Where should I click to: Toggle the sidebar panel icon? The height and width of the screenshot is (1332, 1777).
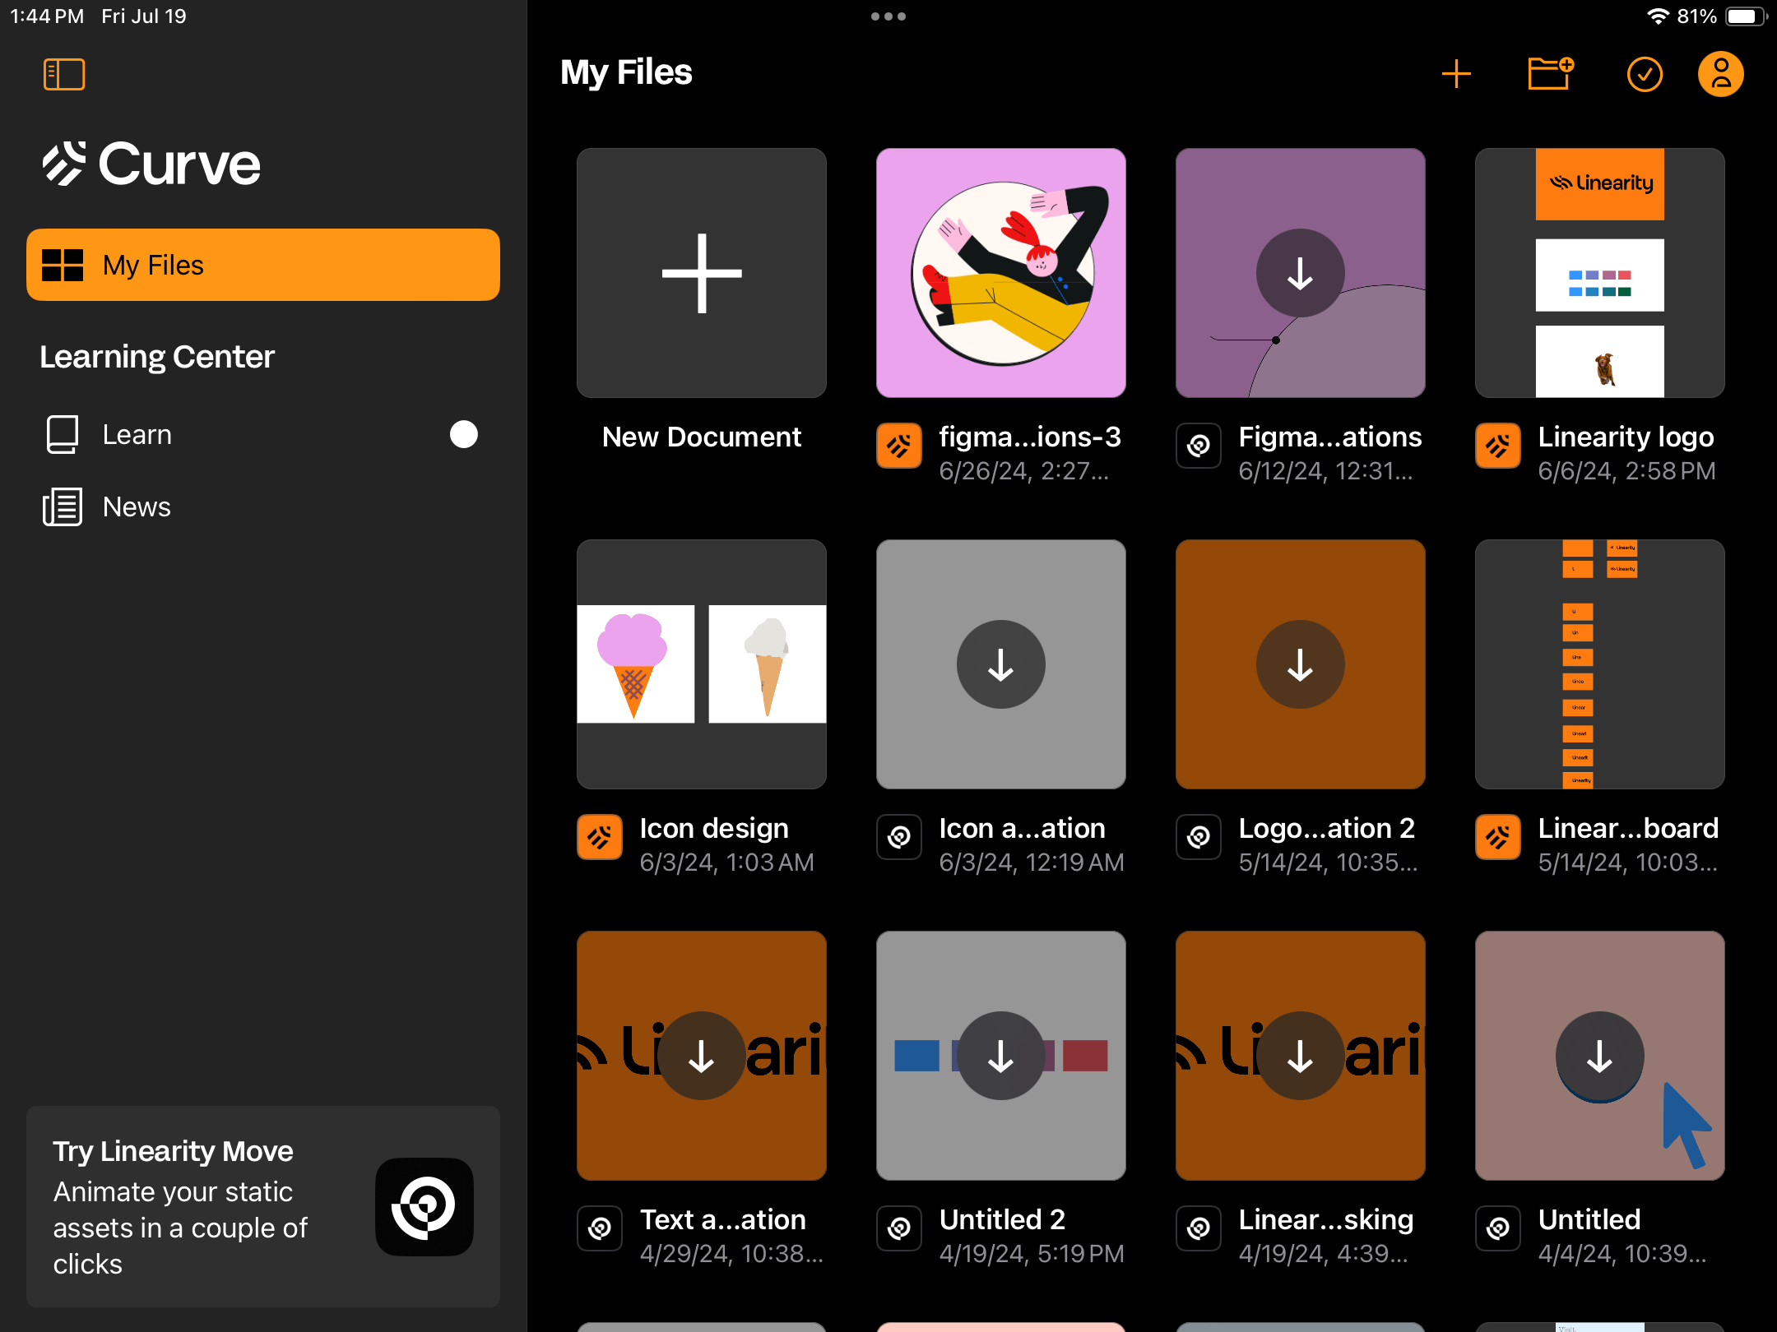pos(64,74)
